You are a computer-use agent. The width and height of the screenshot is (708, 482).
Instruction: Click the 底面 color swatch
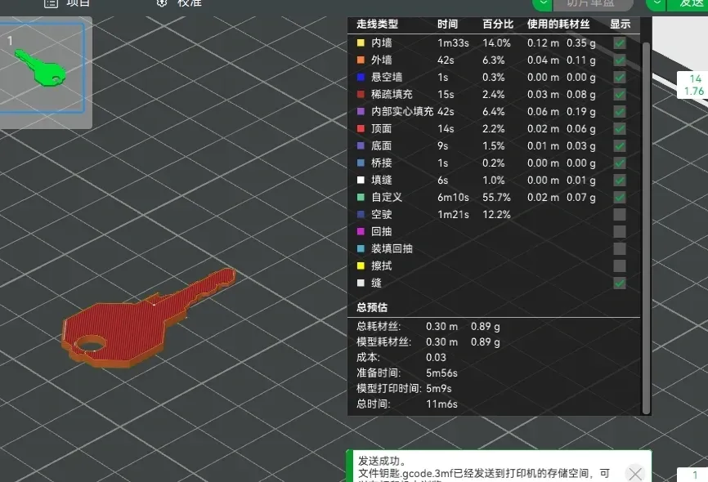(x=361, y=145)
